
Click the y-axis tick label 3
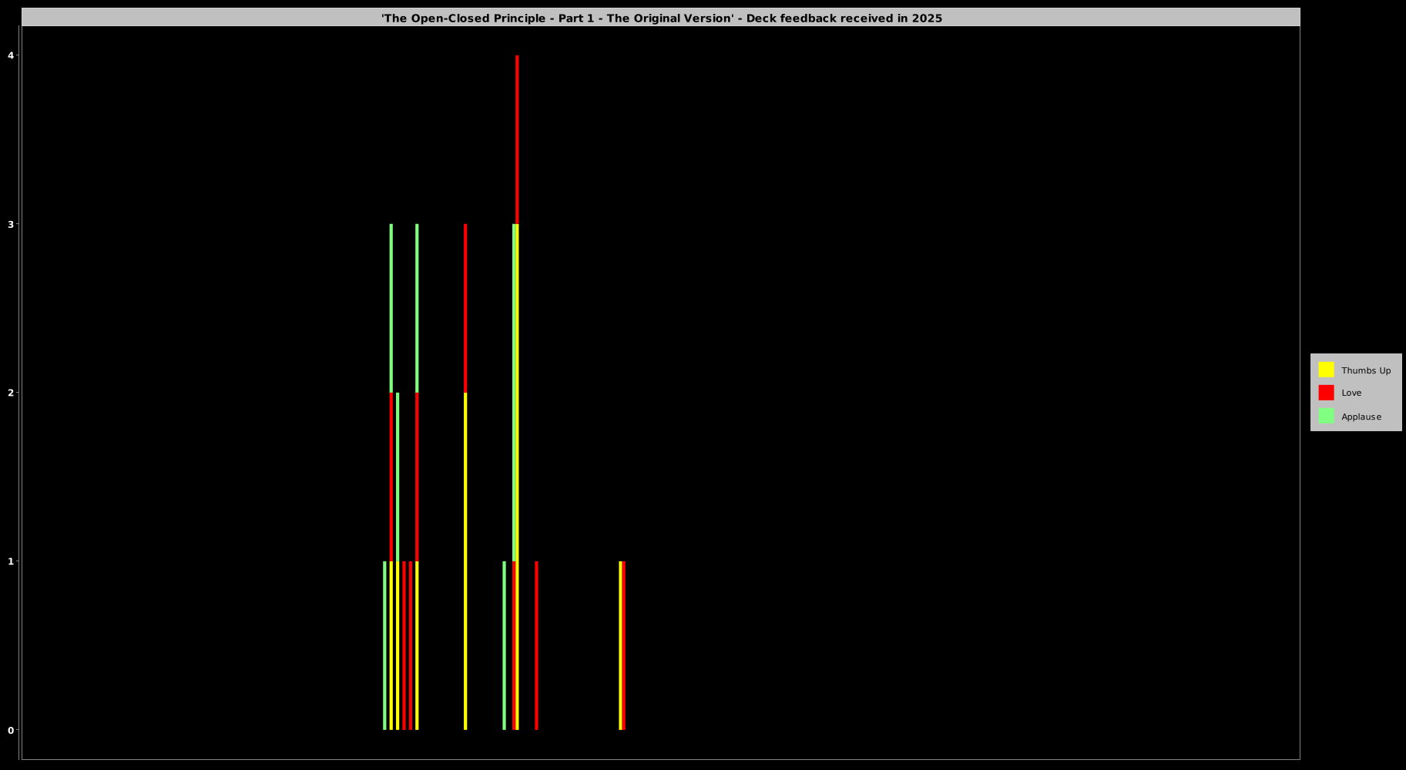[11, 224]
